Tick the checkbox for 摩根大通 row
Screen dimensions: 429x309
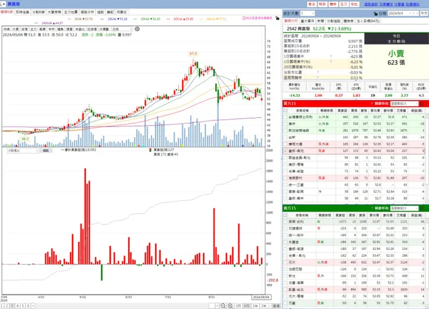[285, 144]
